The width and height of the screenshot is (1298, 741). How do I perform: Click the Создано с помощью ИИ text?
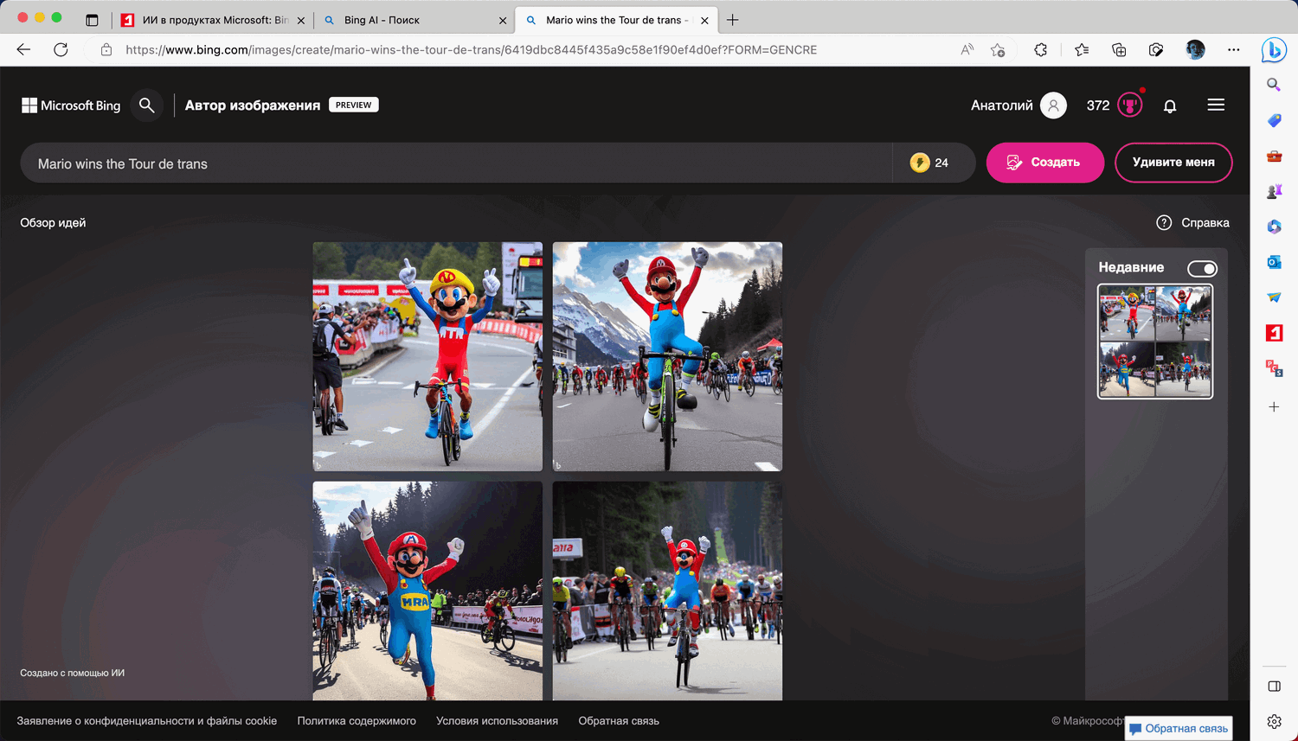(73, 673)
